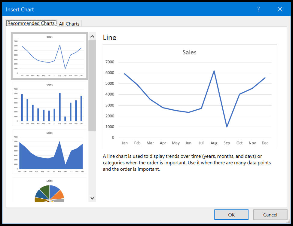Choose the pie chart thumbnail

click(x=50, y=190)
